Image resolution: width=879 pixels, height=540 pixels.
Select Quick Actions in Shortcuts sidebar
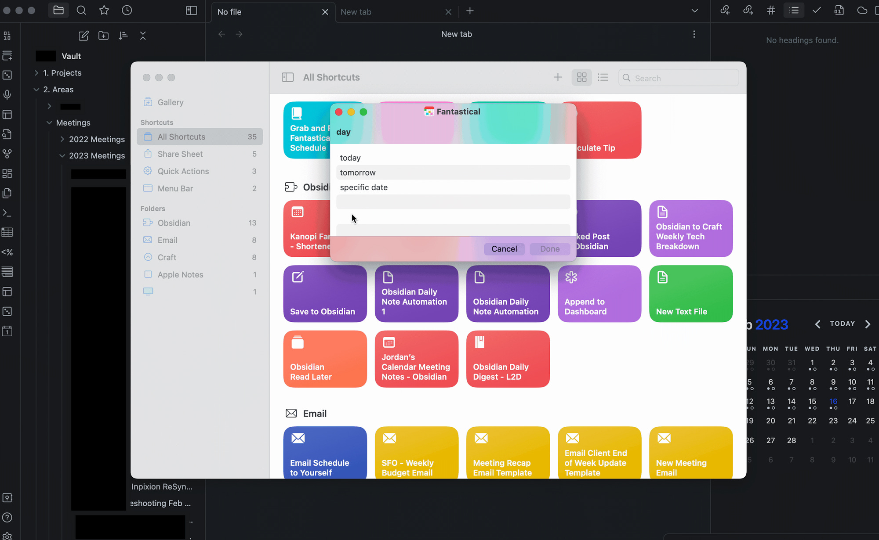pyautogui.click(x=200, y=171)
